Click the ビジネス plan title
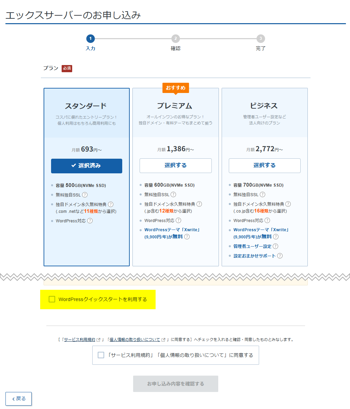 [264, 106]
